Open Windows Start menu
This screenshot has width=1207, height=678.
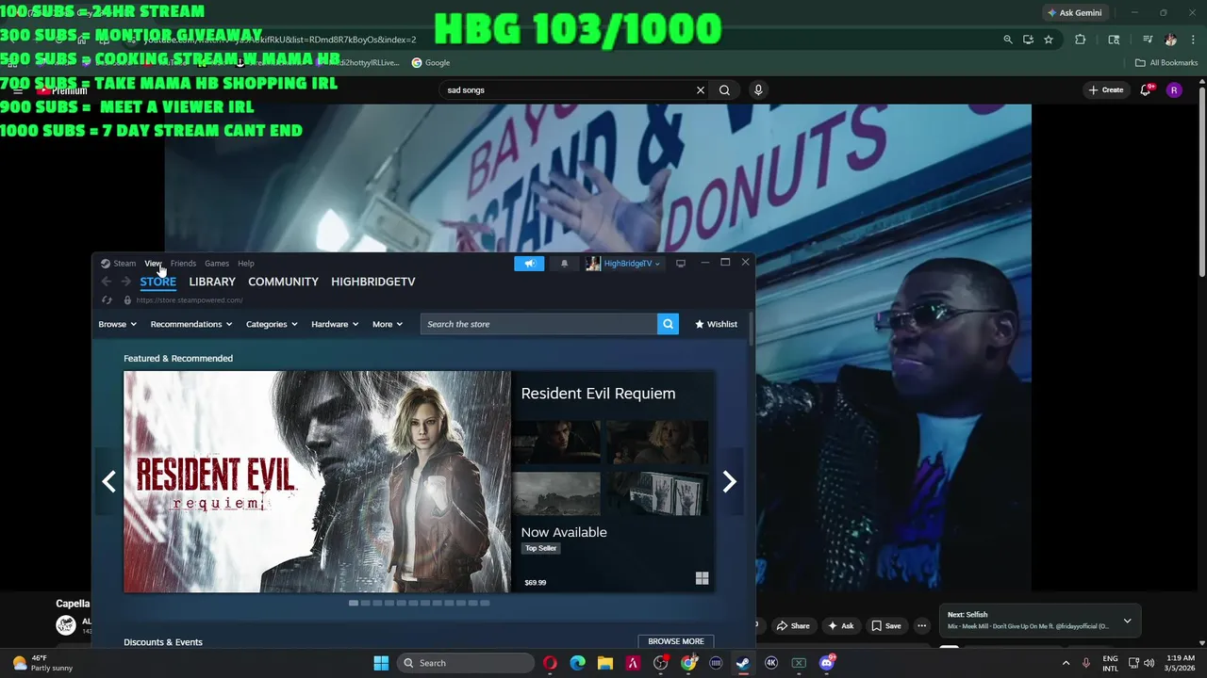point(381,663)
